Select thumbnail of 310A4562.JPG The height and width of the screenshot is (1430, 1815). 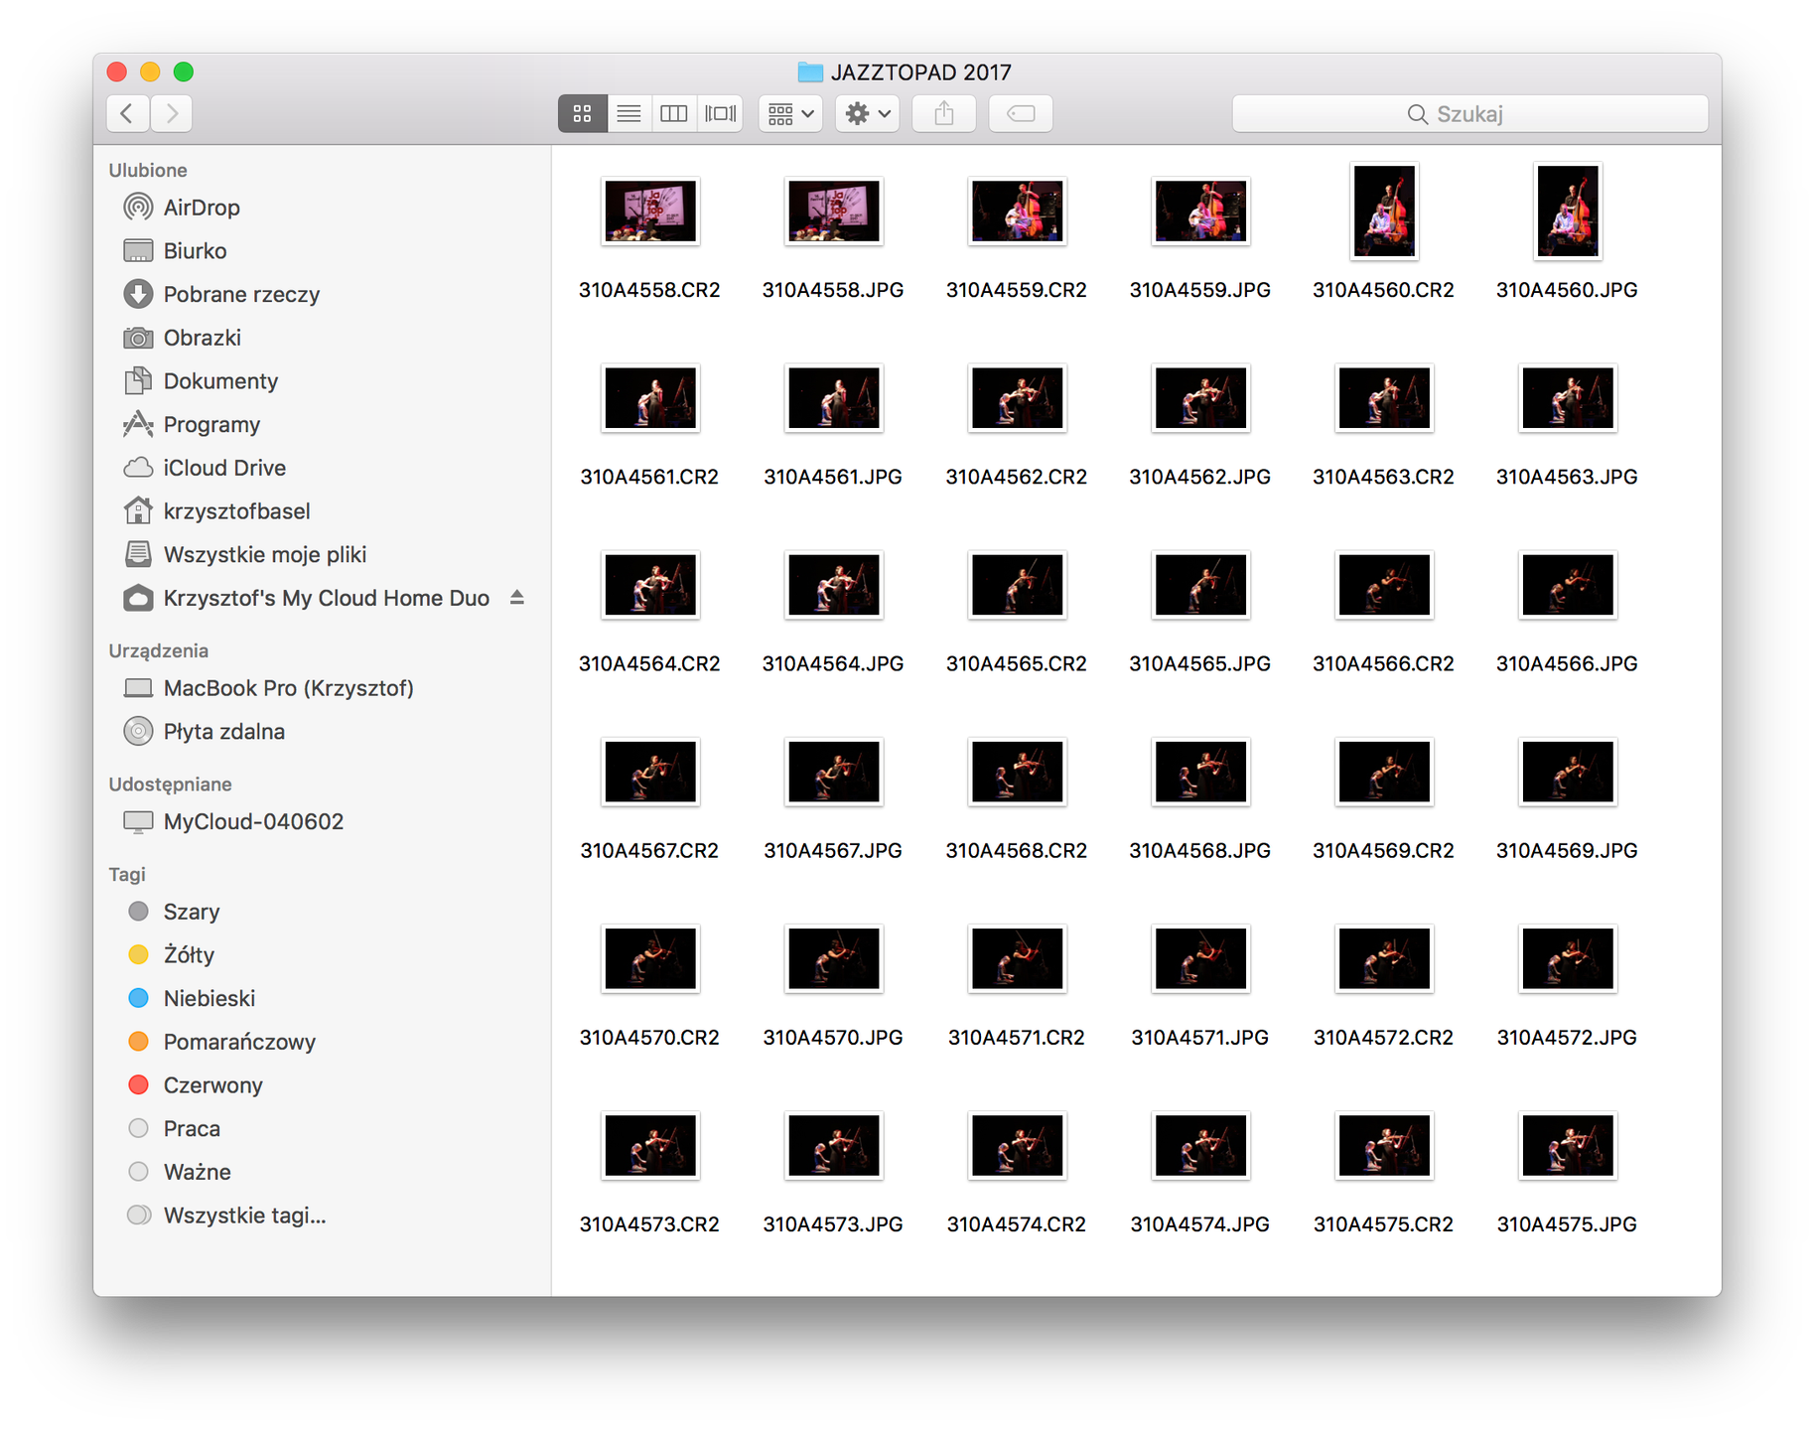(x=1200, y=397)
